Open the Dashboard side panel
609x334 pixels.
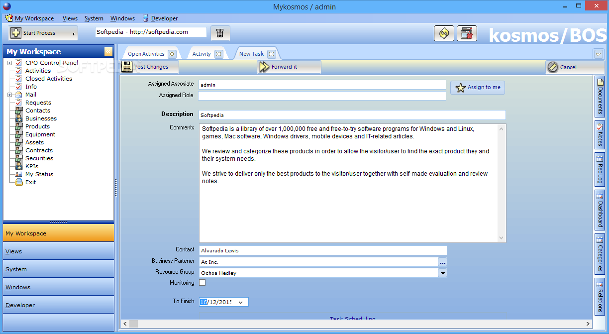[x=600, y=210]
